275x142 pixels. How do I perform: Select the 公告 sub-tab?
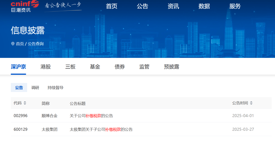[19, 88]
